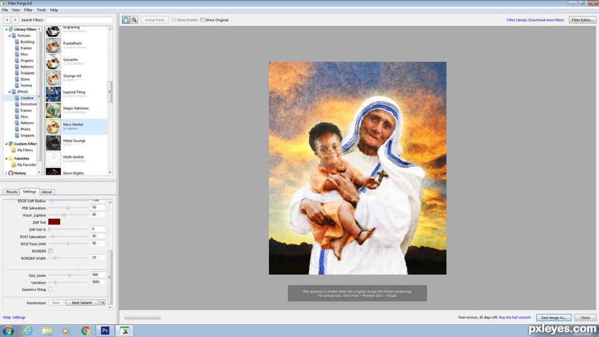Collapse the Library Filters tree node
The height and width of the screenshot is (337, 599).
(6, 29)
